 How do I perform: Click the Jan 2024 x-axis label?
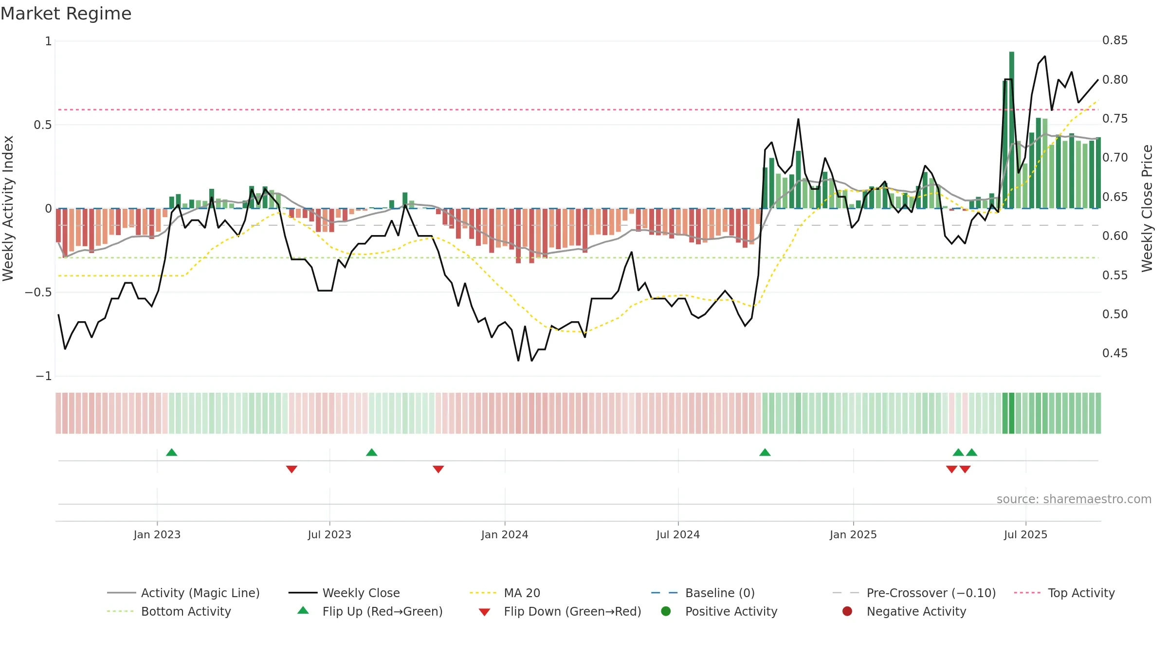[x=505, y=535]
